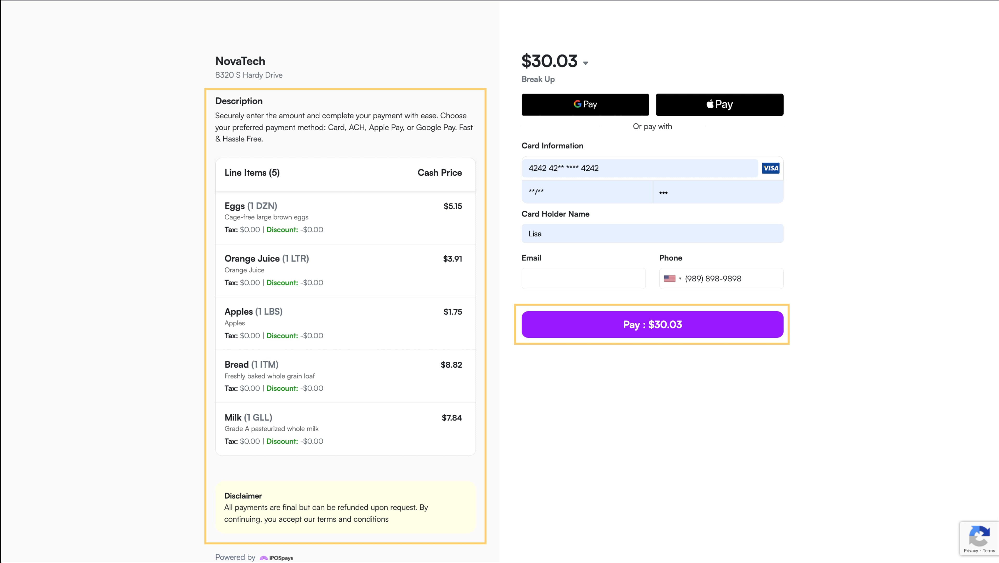
Task: Click the card number field 4242 42** **** 4242
Action: tap(639, 168)
